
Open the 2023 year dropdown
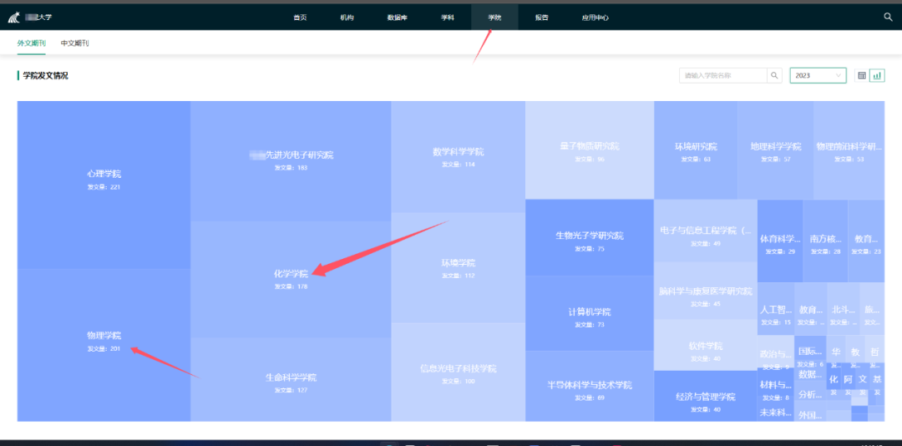818,75
